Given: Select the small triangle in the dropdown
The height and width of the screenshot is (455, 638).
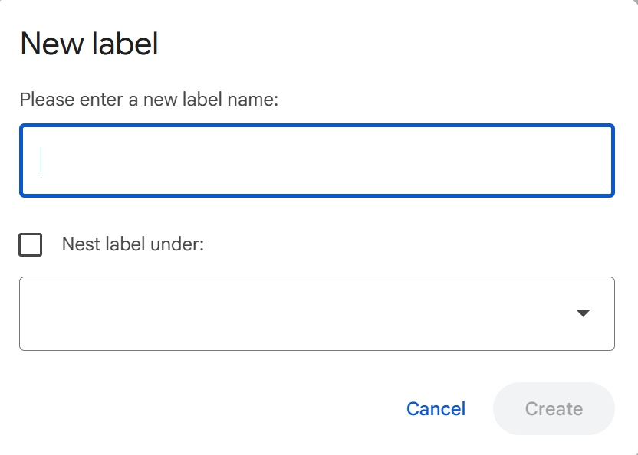Looking at the screenshot, I should [583, 313].
